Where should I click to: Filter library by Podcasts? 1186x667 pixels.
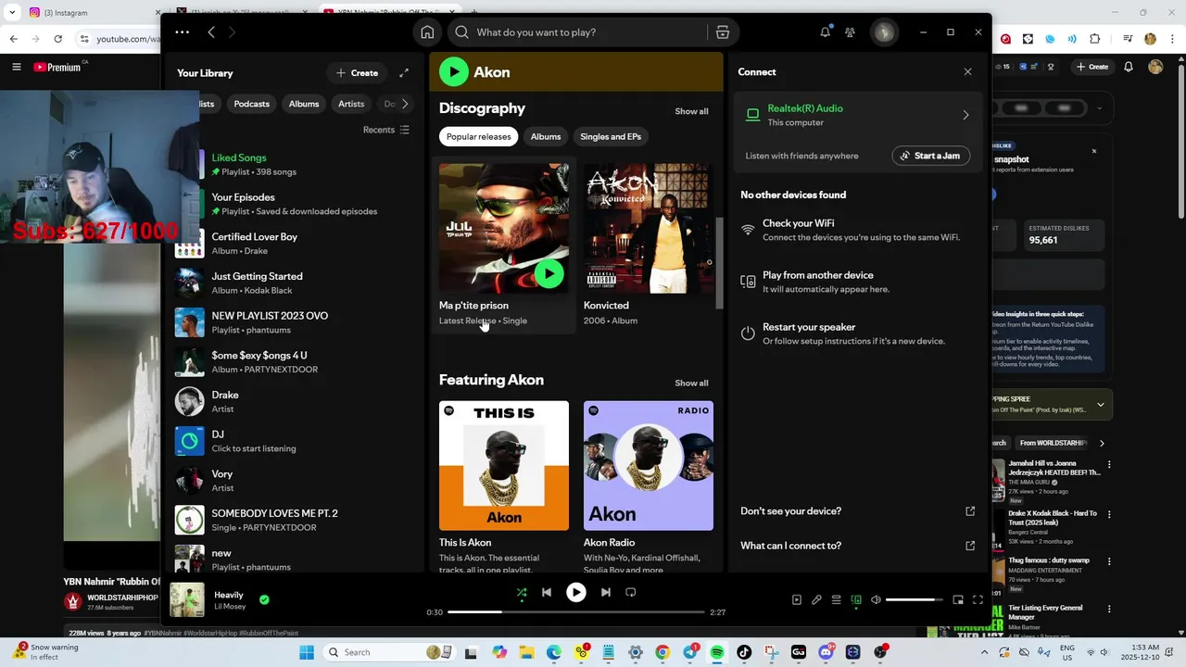point(251,104)
